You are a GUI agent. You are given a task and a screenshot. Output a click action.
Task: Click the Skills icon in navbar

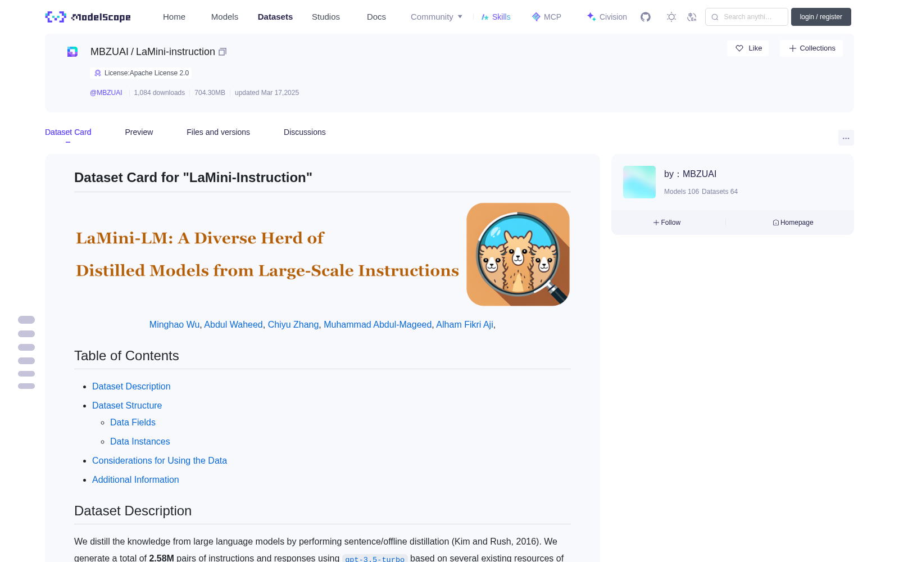tap(485, 17)
